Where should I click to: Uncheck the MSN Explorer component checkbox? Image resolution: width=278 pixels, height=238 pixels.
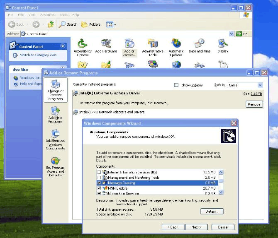tap(99, 188)
